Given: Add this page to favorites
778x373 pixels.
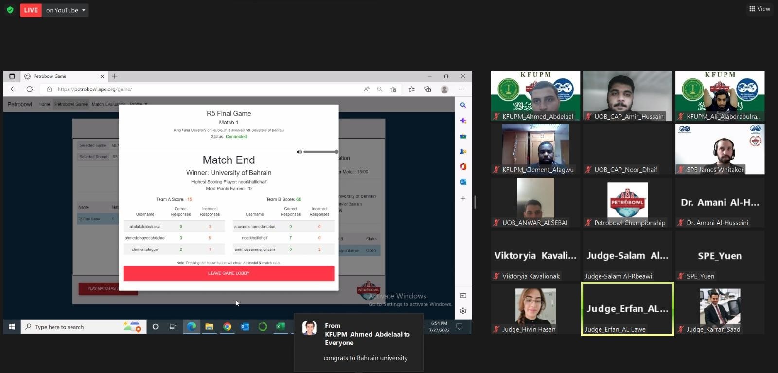Looking at the screenshot, I should pos(393,89).
